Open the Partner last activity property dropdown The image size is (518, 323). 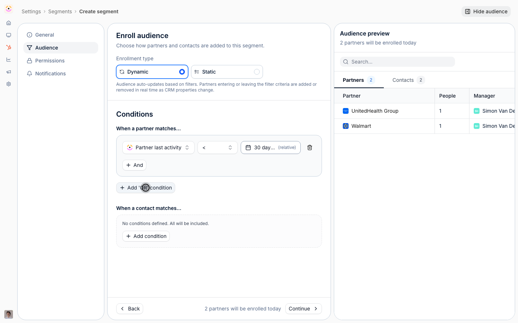tap(158, 148)
